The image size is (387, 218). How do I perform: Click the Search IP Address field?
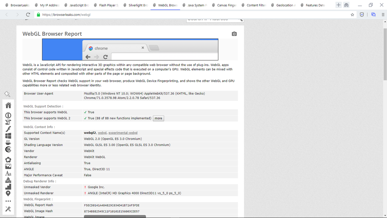click(213, 20)
